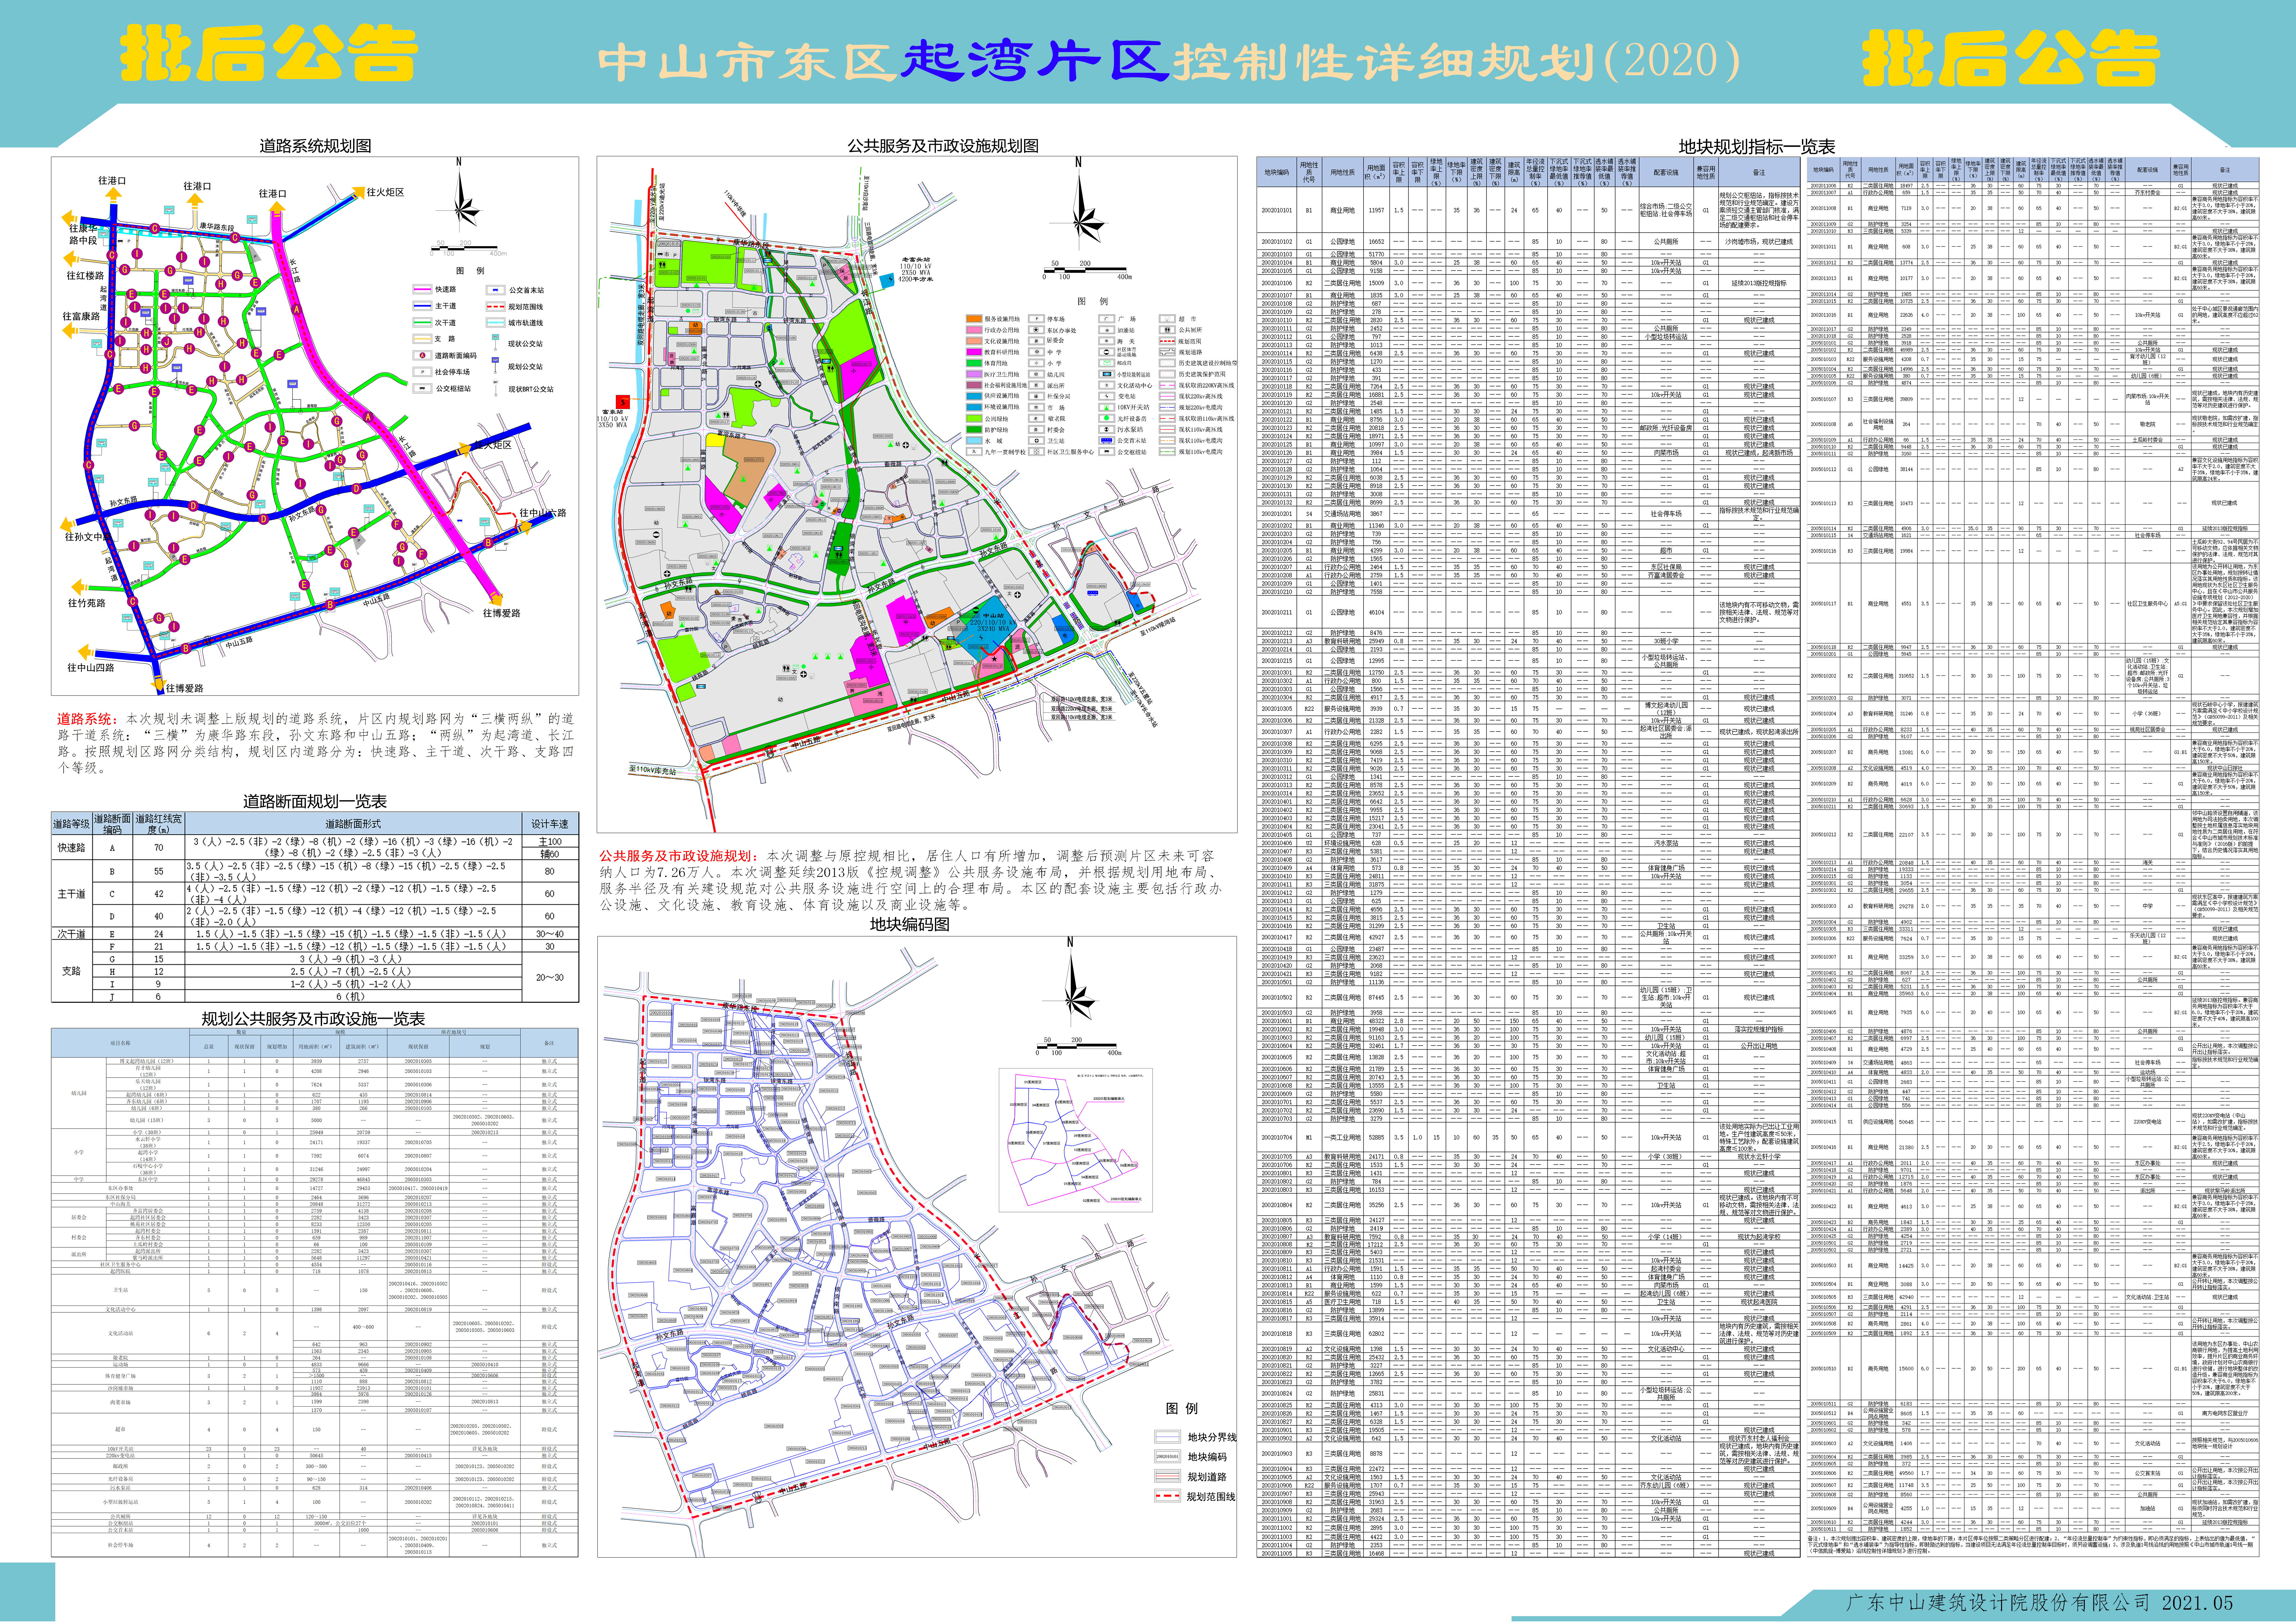Click the 往竹苑路 yellow direction arrow
2296x1624 pixels.
click(80, 587)
